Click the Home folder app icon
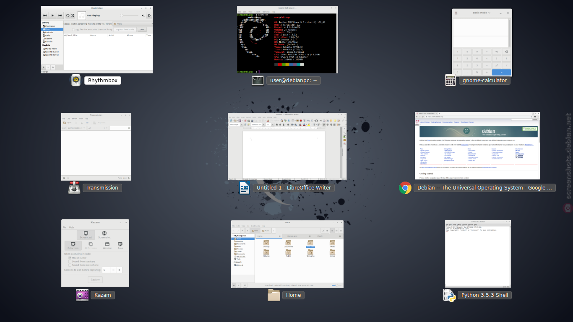This screenshot has width=573, height=322. 274,295
